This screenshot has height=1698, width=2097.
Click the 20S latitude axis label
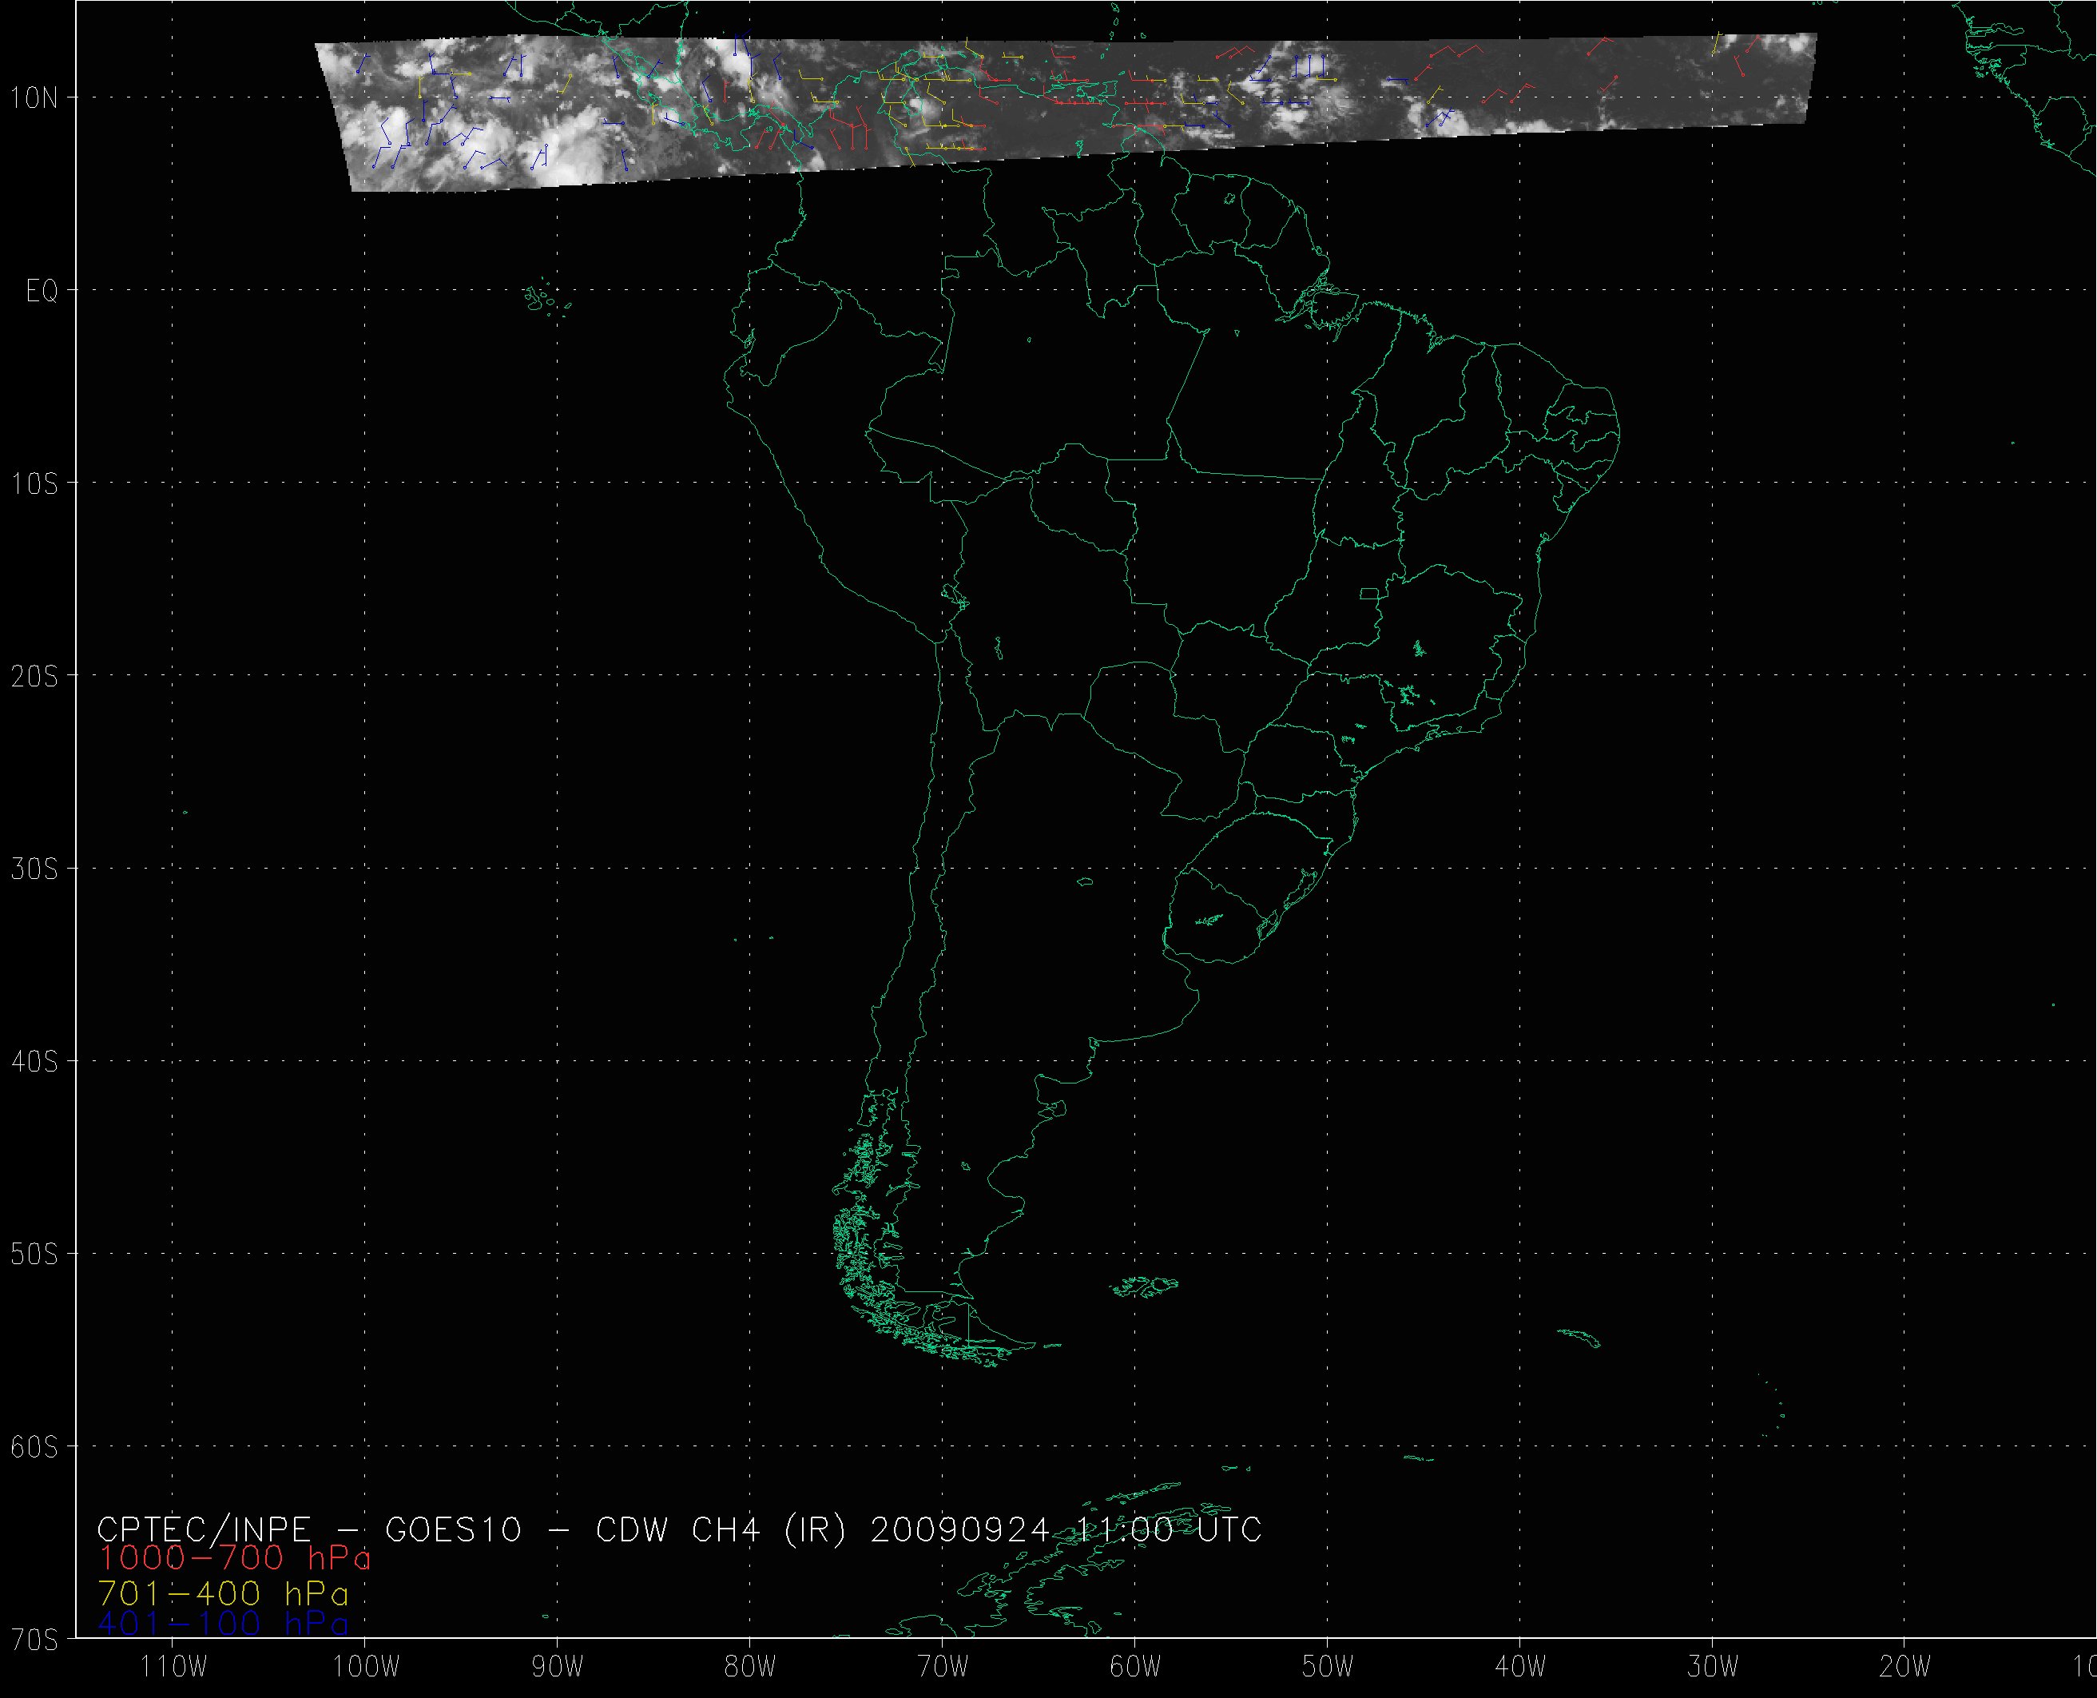(35, 677)
